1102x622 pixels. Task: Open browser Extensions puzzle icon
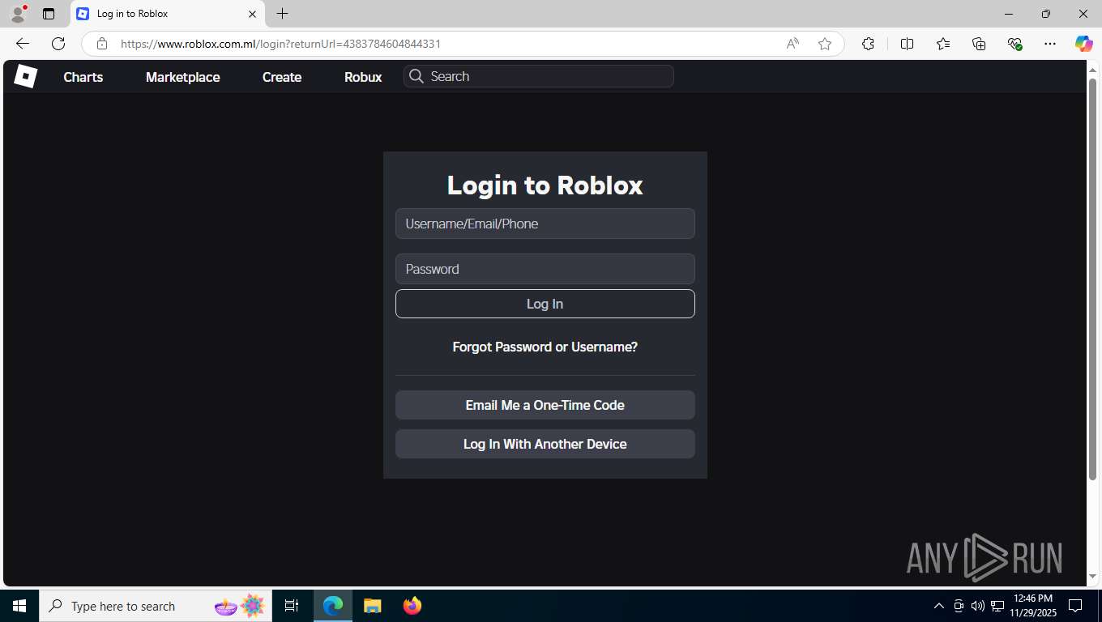[x=868, y=44]
